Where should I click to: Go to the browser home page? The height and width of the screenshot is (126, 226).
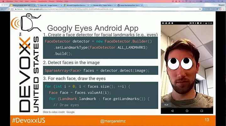tap(12, 9)
